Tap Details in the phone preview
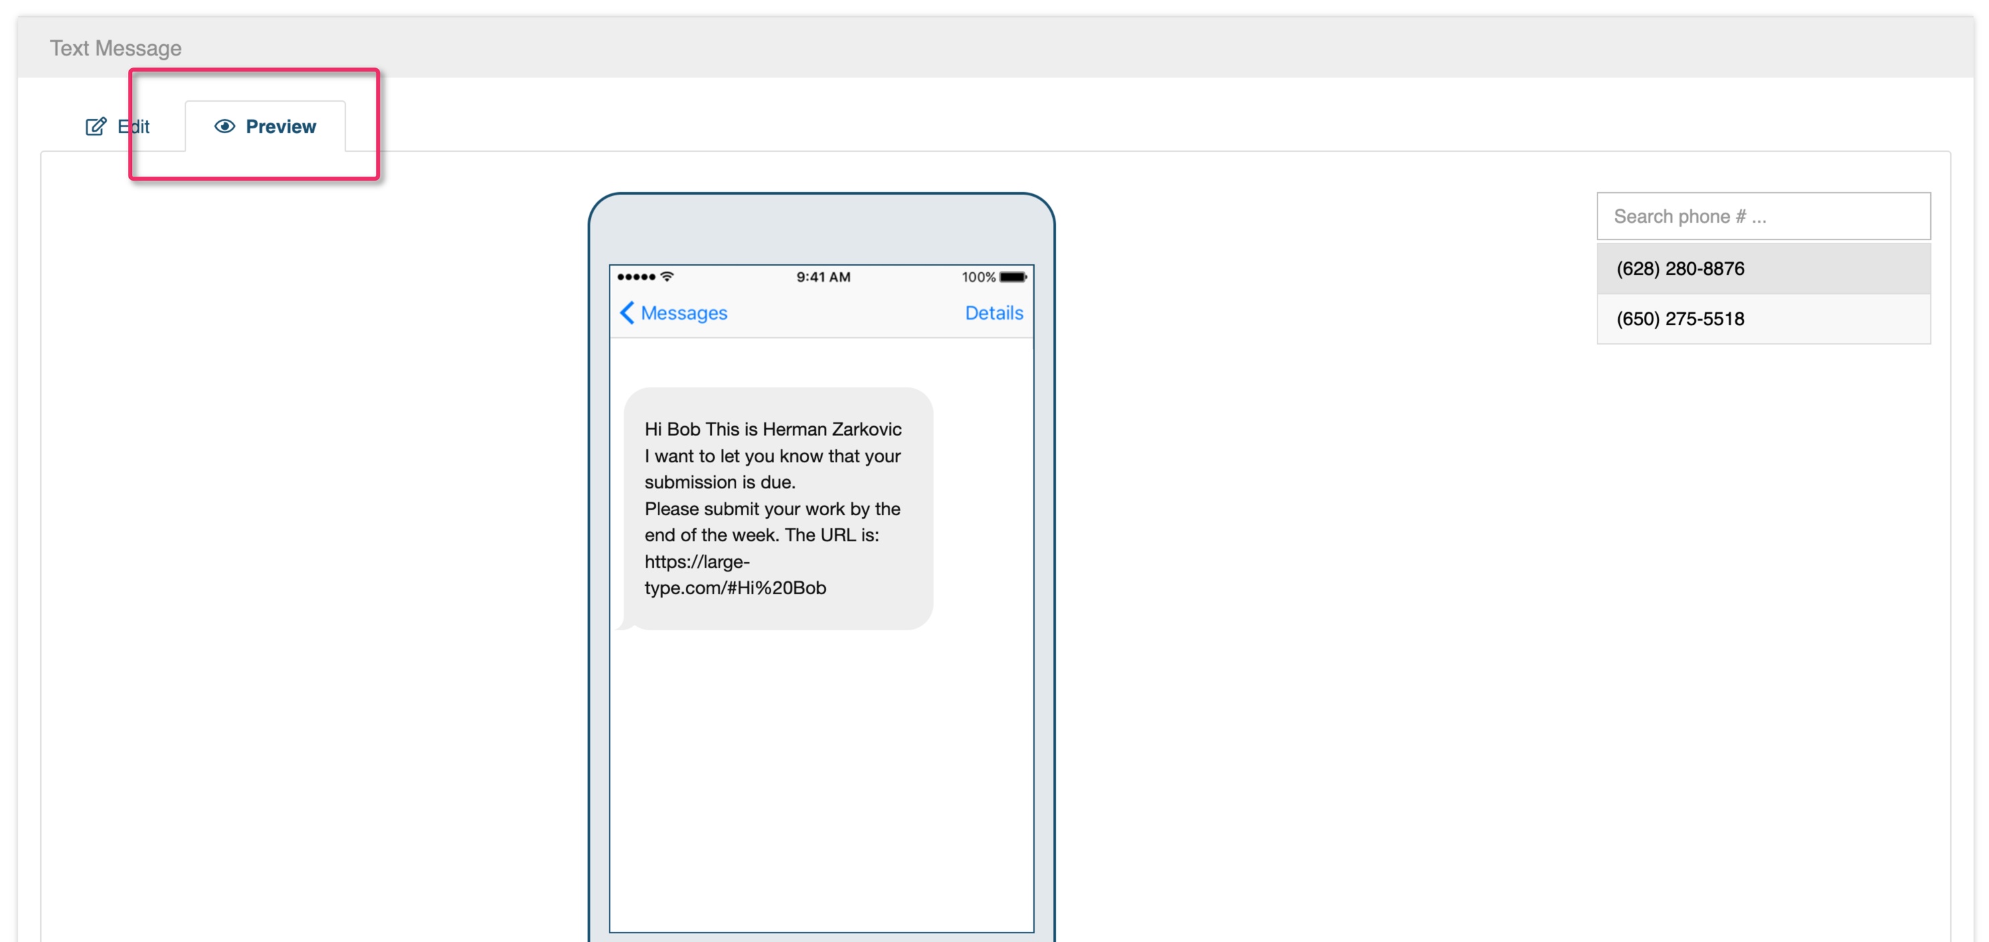 [x=994, y=312]
